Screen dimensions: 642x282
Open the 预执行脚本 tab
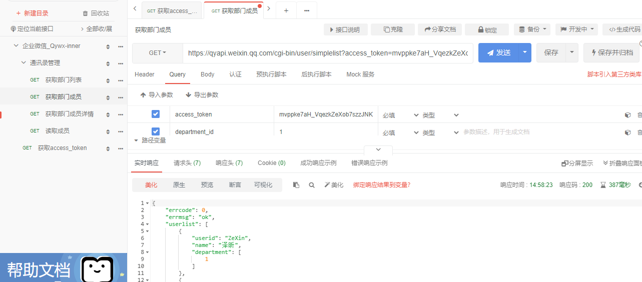271,74
